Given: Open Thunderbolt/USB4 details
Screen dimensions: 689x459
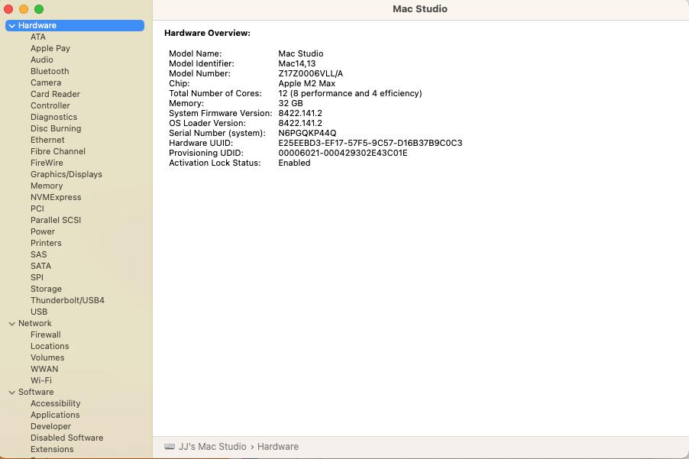Looking at the screenshot, I should (x=67, y=300).
